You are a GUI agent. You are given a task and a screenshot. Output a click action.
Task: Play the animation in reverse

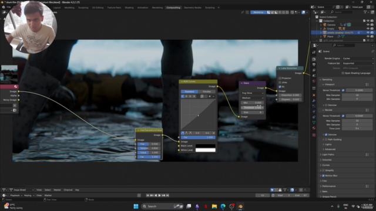pos(156,195)
